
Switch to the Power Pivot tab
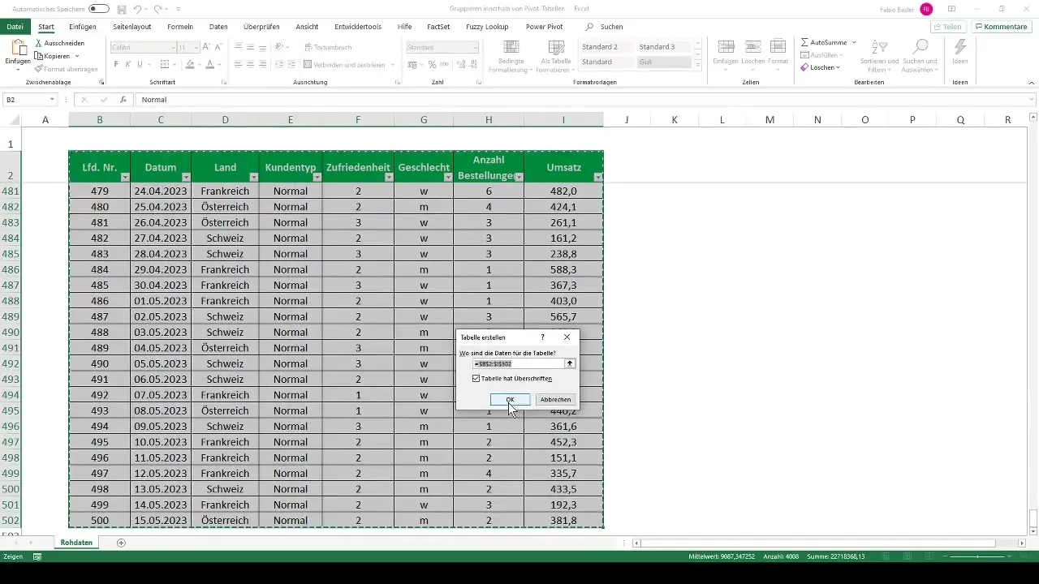pyautogui.click(x=544, y=27)
